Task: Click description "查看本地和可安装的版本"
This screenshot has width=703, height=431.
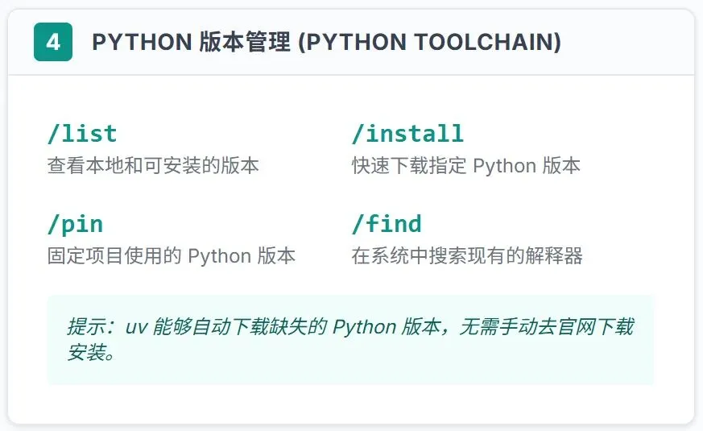Action: 153,166
